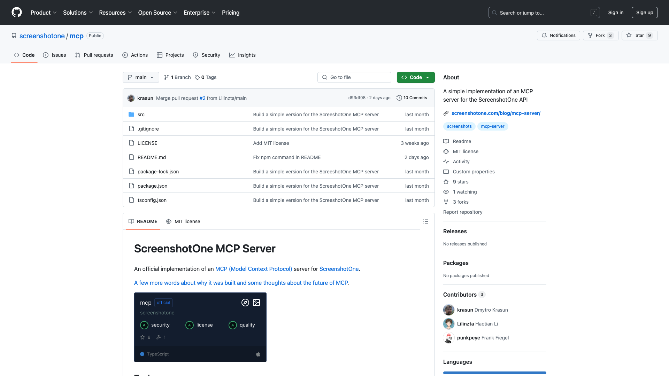Open the green Code dropdown arrow
The width and height of the screenshot is (669, 376).
[x=428, y=77]
